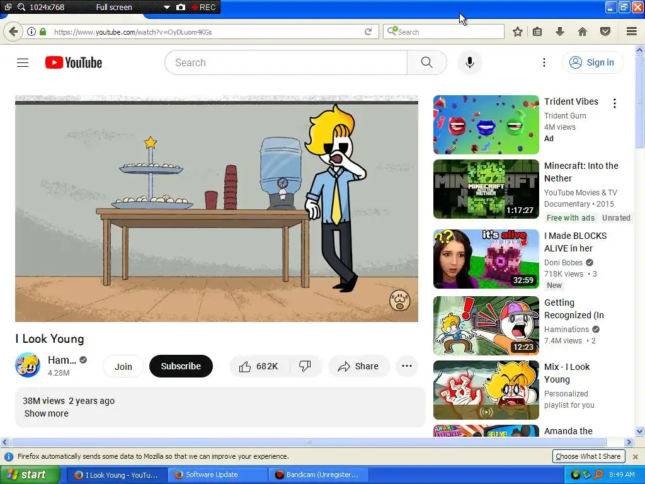Like the video with thumbs up
This screenshot has height=484, width=645.
(x=259, y=366)
